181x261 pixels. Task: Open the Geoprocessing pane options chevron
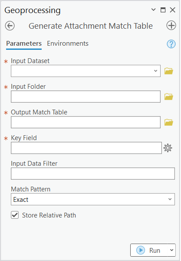pyautogui.click(x=153, y=10)
